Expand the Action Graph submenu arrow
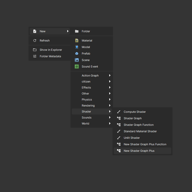 pyautogui.click(x=109, y=75)
